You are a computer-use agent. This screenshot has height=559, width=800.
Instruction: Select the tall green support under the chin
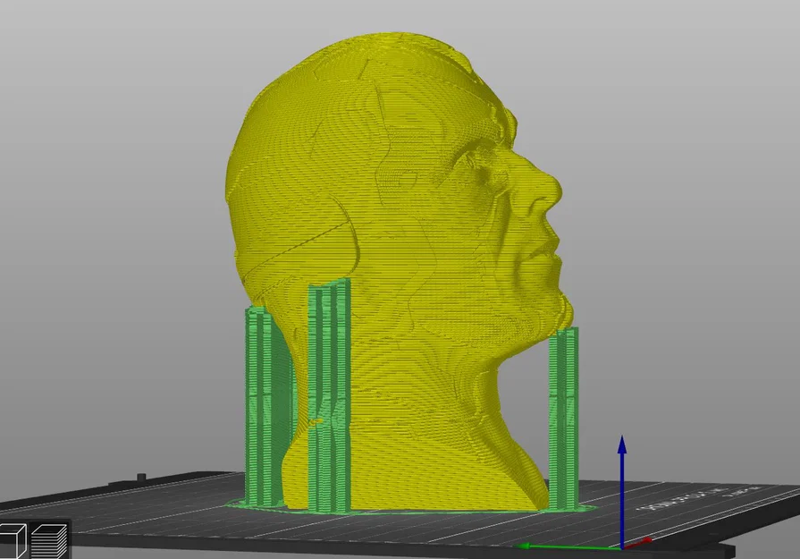coord(563,411)
